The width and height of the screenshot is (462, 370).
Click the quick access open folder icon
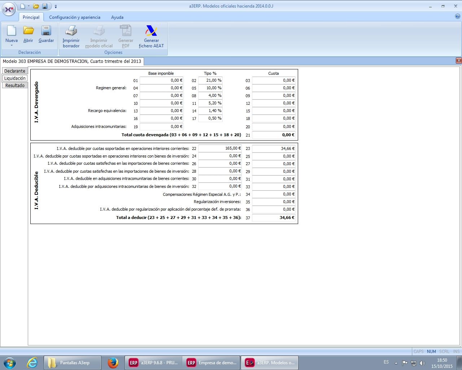coord(36,6)
